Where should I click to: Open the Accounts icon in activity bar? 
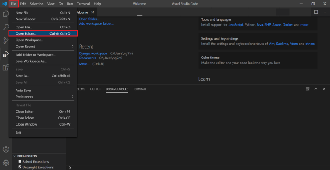[6, 149]
